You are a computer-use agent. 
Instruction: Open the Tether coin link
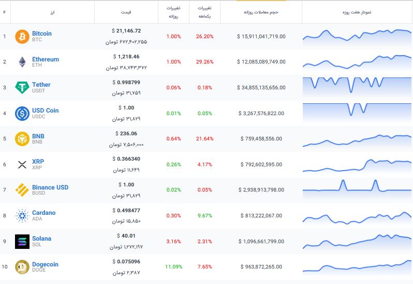(41, 85)
